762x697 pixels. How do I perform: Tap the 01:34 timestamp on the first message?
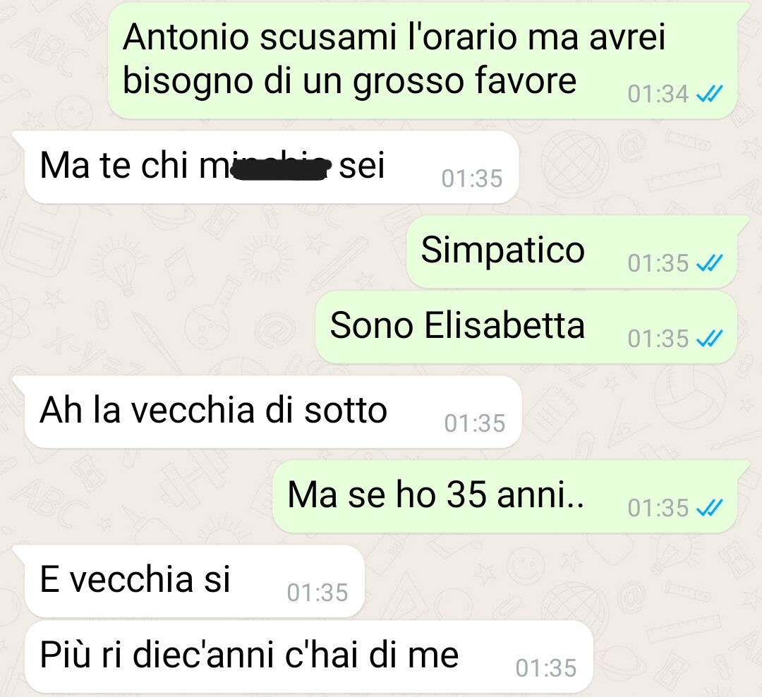658,95
